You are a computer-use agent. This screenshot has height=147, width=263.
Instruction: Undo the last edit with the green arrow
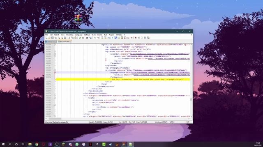(x=80, y=38)
